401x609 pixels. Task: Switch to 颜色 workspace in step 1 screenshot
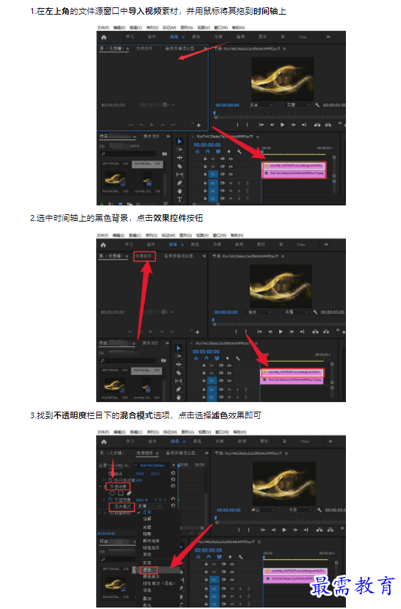[x=196, y=37]
